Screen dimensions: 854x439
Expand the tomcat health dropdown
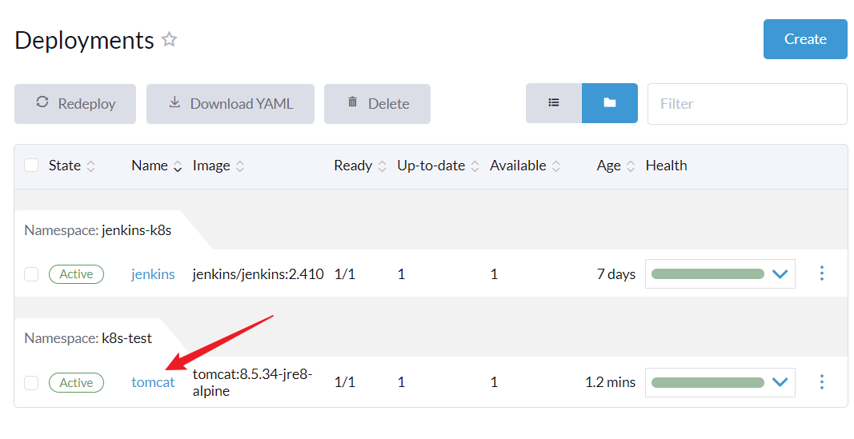[x=780, y=383]
